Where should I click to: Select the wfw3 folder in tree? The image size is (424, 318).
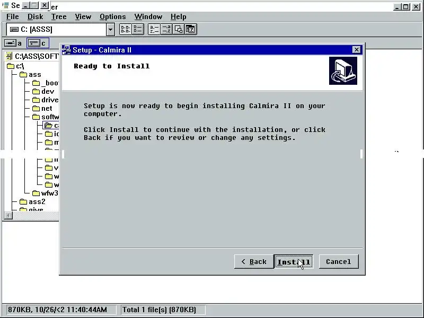point(45,193)
